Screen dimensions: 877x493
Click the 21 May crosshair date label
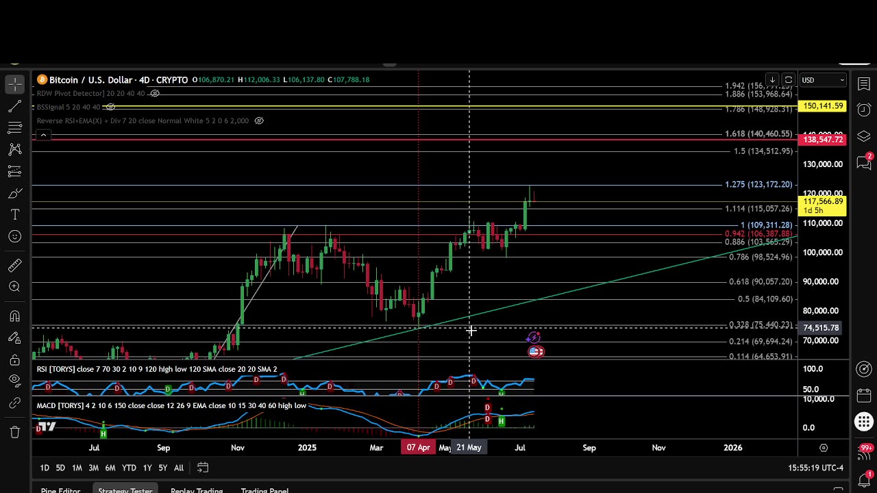point(469,447)
